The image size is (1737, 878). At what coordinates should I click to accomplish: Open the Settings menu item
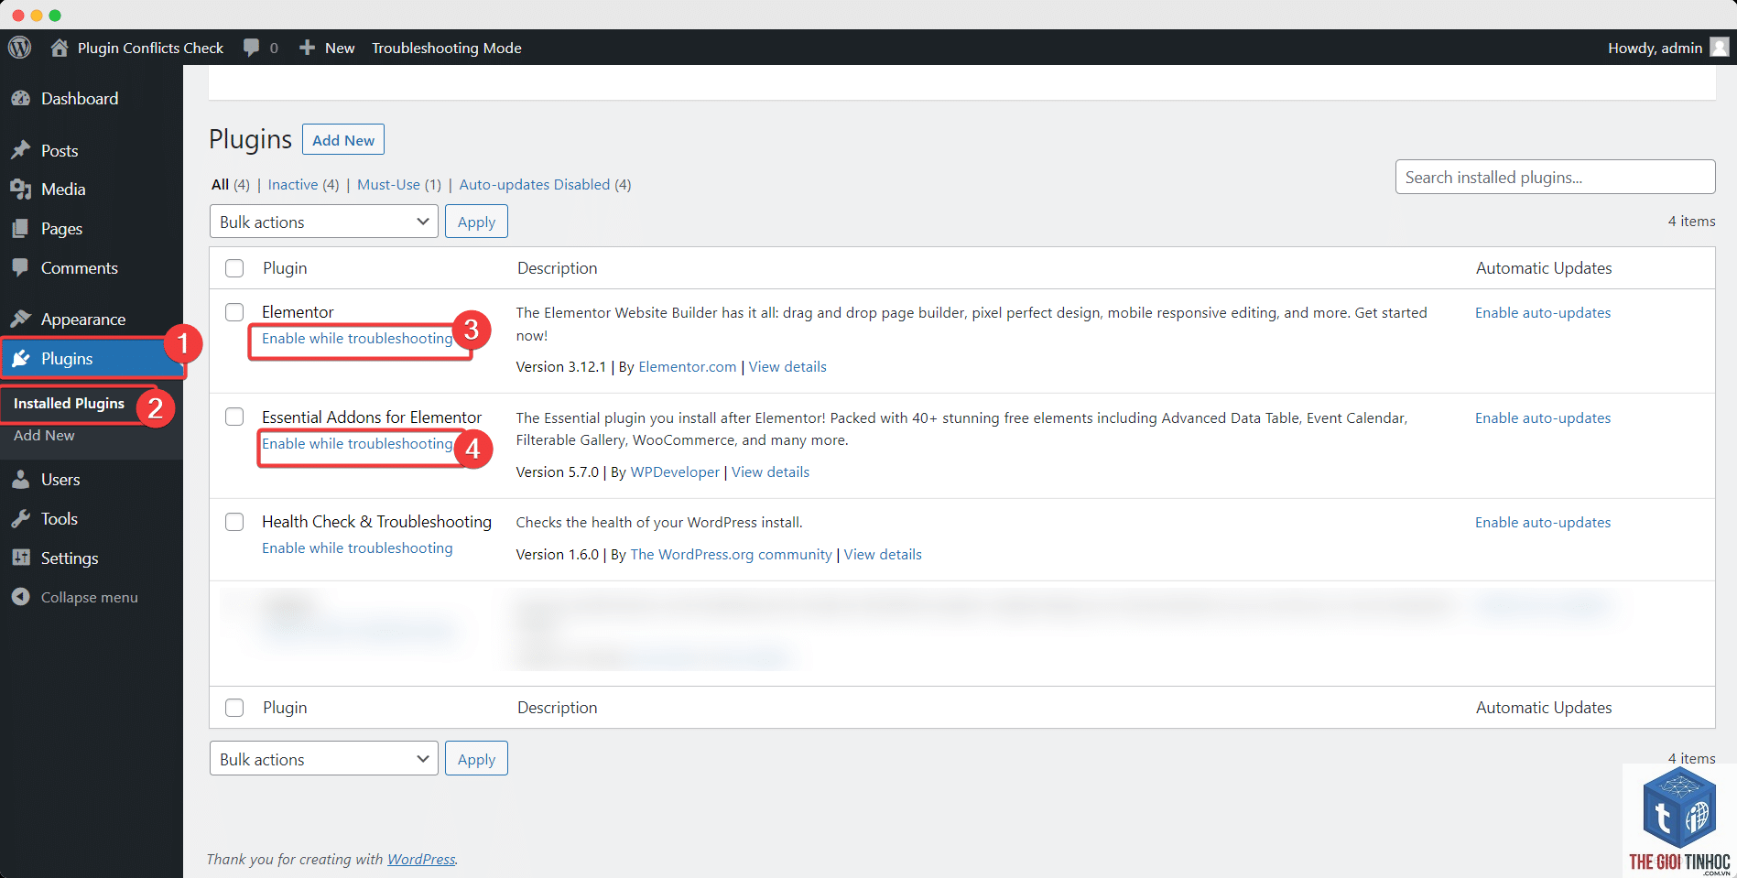click(70, 558)
